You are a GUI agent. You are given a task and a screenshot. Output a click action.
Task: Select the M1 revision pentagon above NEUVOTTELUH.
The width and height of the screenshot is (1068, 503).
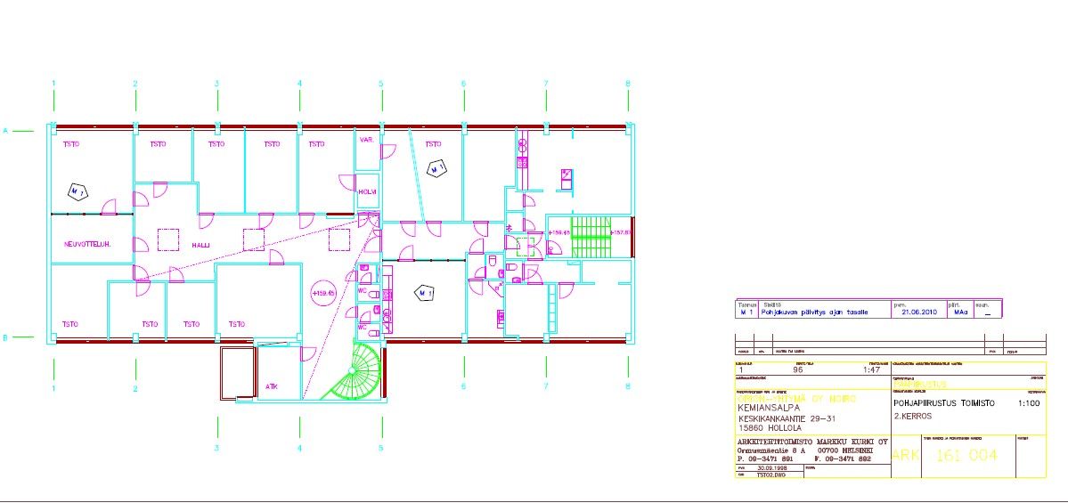[78, 191]
